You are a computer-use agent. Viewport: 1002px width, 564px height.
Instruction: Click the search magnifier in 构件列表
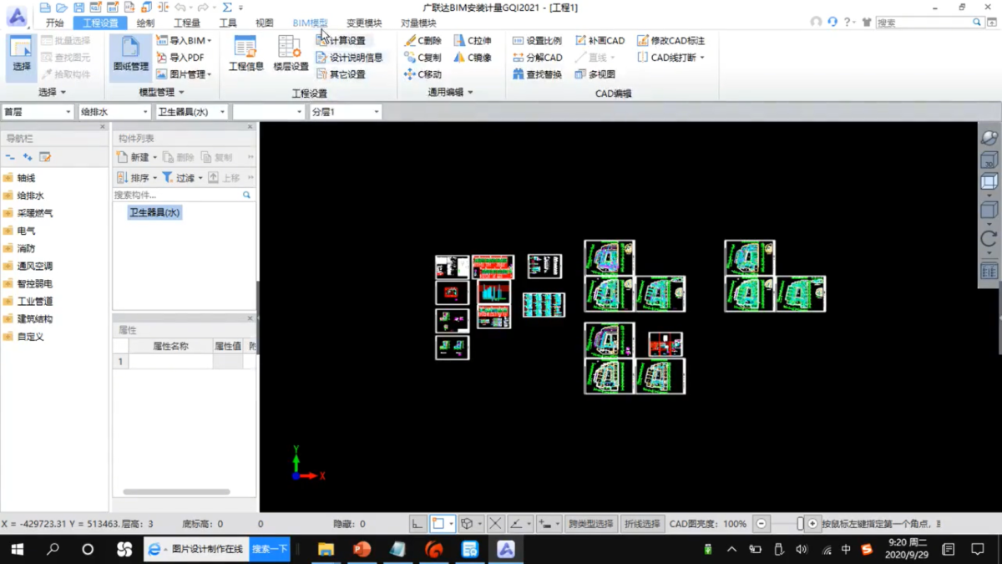pyautogui.click(x=246, y=195)
